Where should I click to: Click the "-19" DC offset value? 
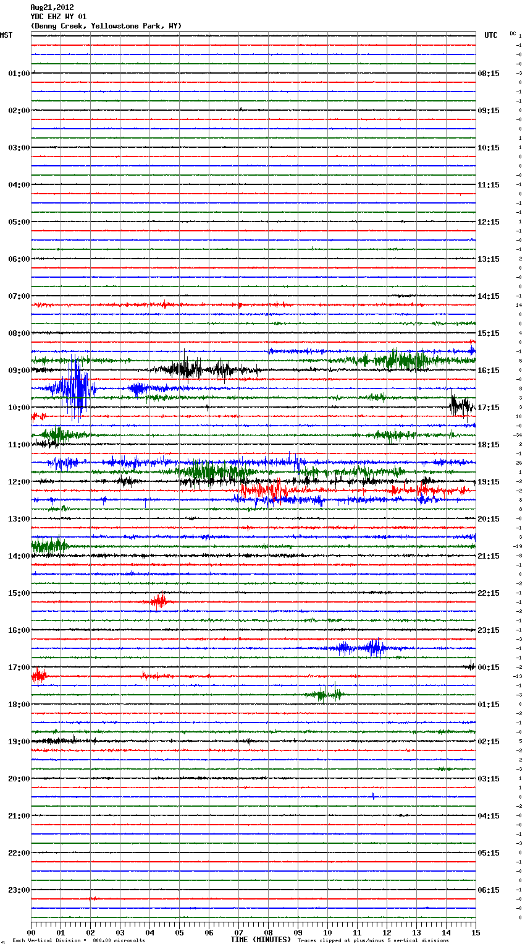[518, 547]
